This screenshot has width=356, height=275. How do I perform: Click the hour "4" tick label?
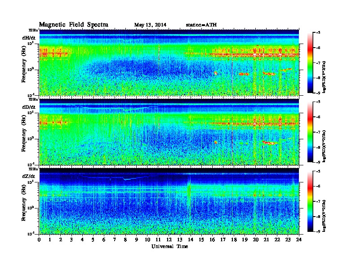click(x=82, y=240)
